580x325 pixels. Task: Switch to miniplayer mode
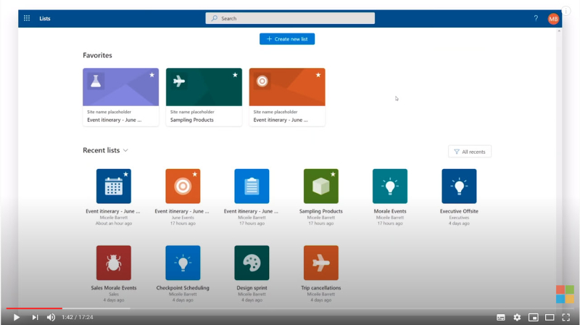coord(534,317)
